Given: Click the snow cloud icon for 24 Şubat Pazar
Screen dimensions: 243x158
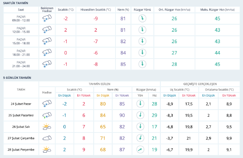Looking at the screenshot, I should point(47,103).
